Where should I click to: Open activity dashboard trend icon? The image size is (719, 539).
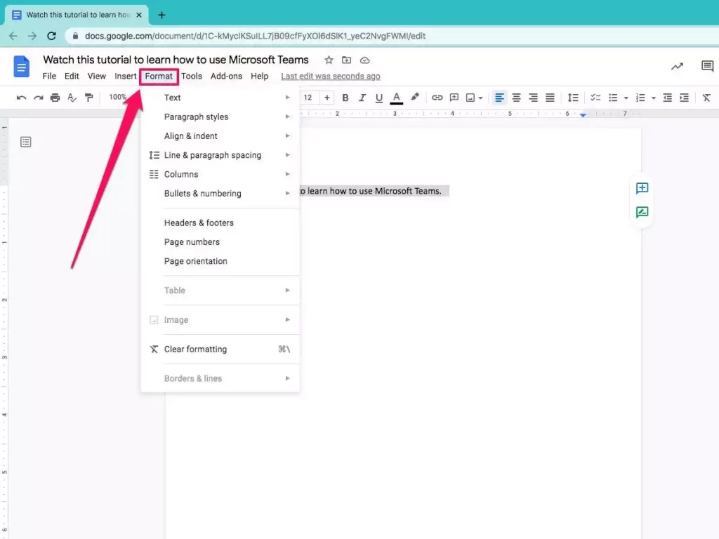677,67
